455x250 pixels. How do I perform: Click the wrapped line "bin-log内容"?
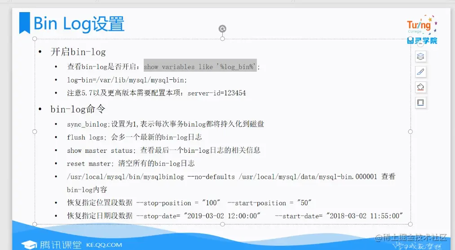pos(87,190)
